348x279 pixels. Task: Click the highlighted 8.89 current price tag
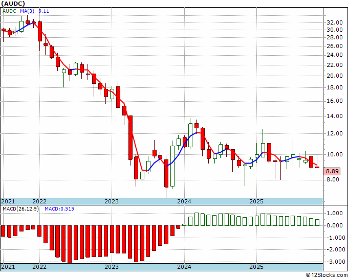click(x=332, y=171)
